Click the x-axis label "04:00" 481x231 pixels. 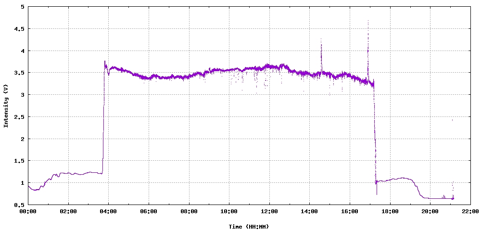tap(109, 211)
